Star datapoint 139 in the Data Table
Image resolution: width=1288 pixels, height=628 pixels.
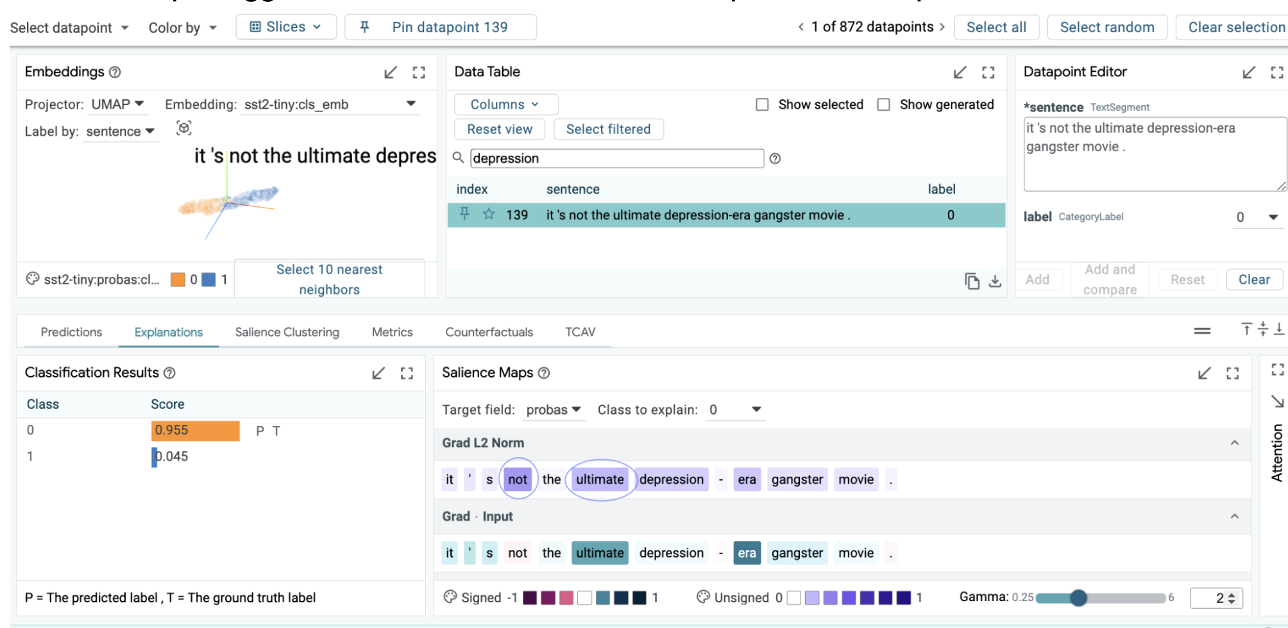click(489, 214)
